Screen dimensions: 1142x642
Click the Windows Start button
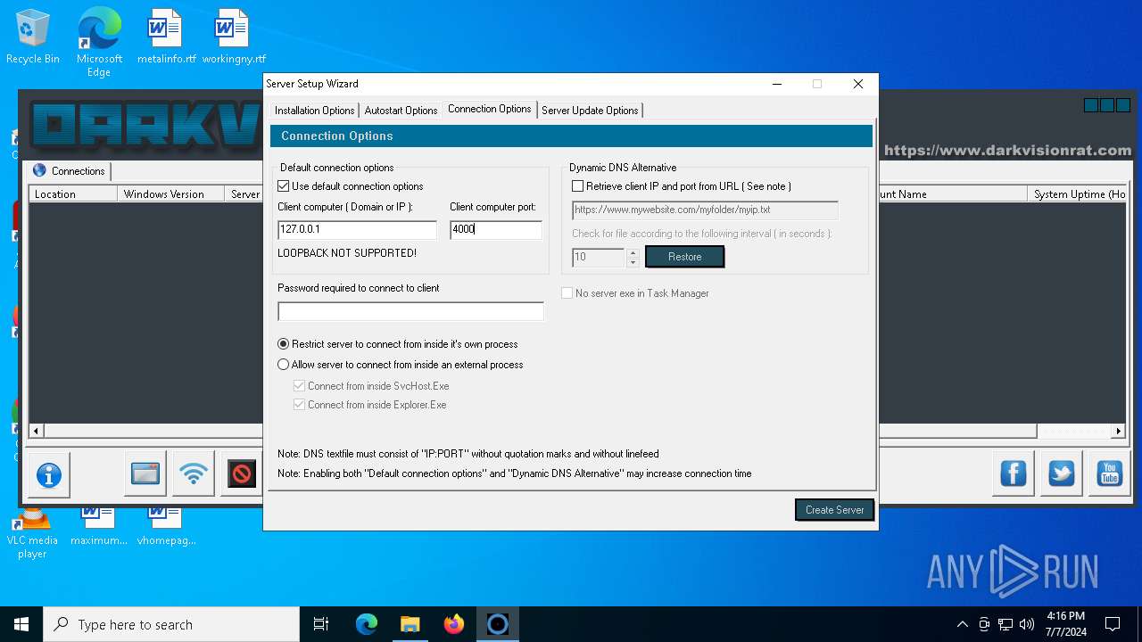pyautogui.click(x=21, y=624)
